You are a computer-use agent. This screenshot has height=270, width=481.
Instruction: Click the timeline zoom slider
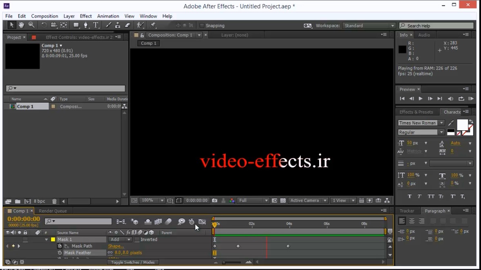pyautogui.click(x=232, y=262)
